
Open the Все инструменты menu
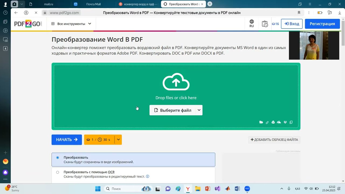71,24
